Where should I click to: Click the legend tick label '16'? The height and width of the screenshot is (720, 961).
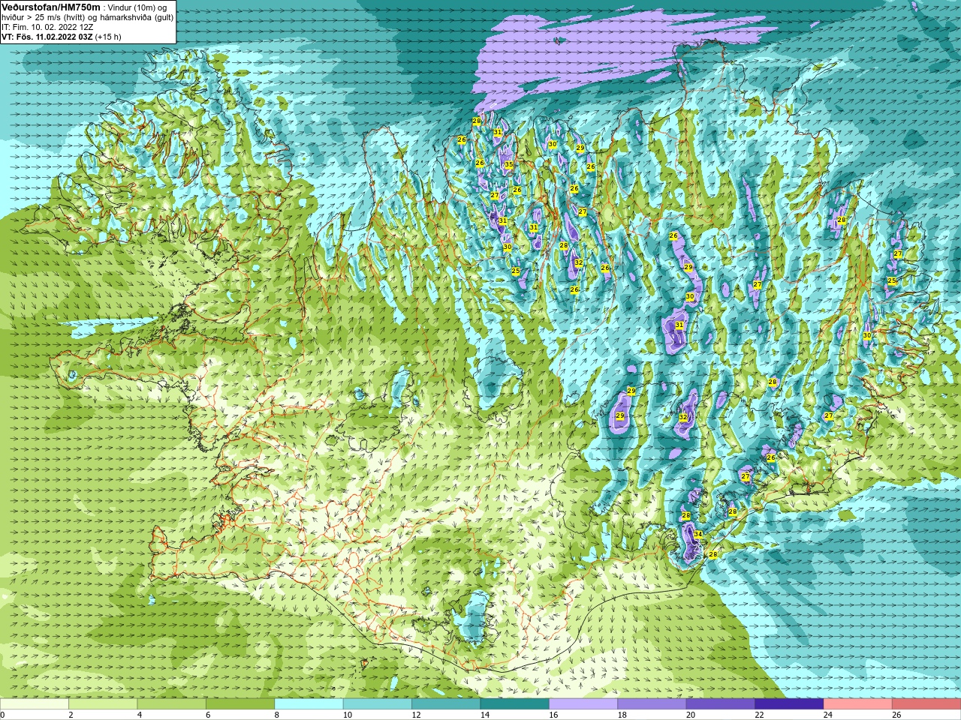click(x=553, y=715)
